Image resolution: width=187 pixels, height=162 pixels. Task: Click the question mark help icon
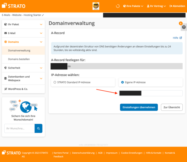point(184,27)
